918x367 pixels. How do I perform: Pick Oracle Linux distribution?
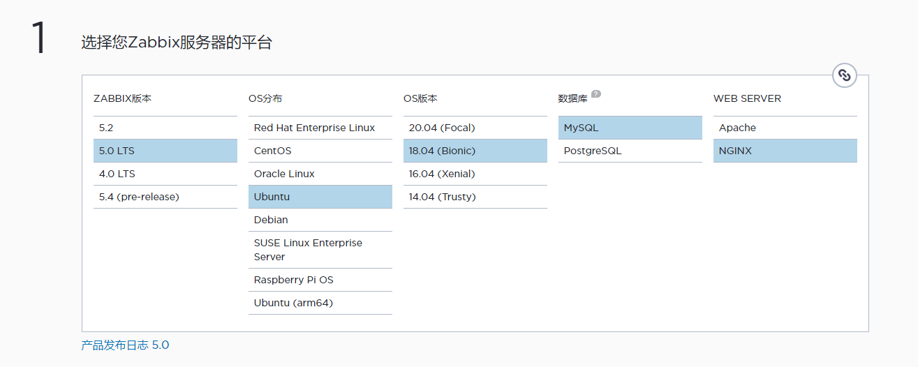pyautogui.click(x=320, y=174)
